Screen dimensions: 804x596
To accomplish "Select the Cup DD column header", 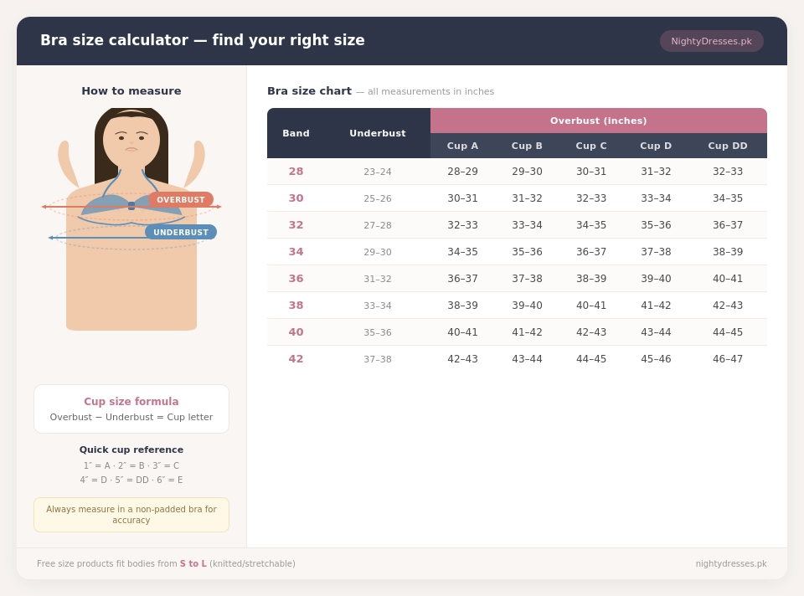I will (x=728, y=146).
